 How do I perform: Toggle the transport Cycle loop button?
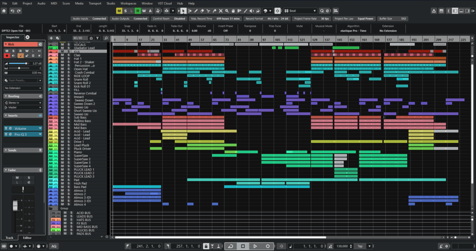(x=231, y=246)
